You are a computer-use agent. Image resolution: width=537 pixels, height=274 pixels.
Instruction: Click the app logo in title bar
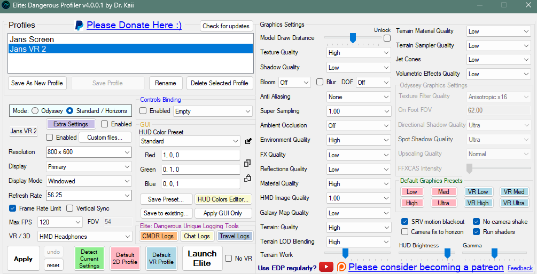tap(6, 5)
